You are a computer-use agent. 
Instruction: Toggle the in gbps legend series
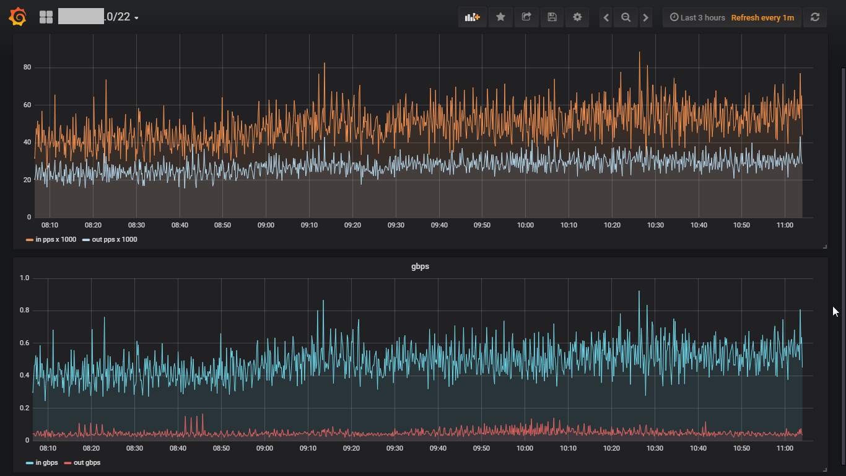click(46, 462)
